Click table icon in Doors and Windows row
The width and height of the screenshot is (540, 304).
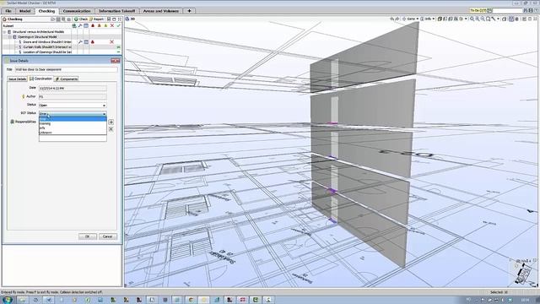[86, 41]
